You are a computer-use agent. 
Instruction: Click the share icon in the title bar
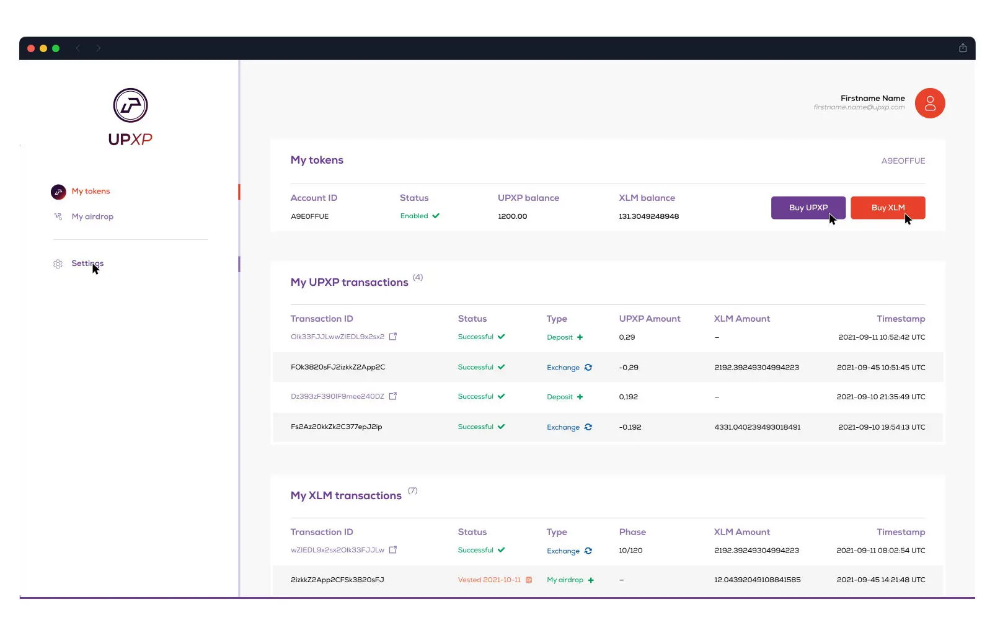[962, 48]
